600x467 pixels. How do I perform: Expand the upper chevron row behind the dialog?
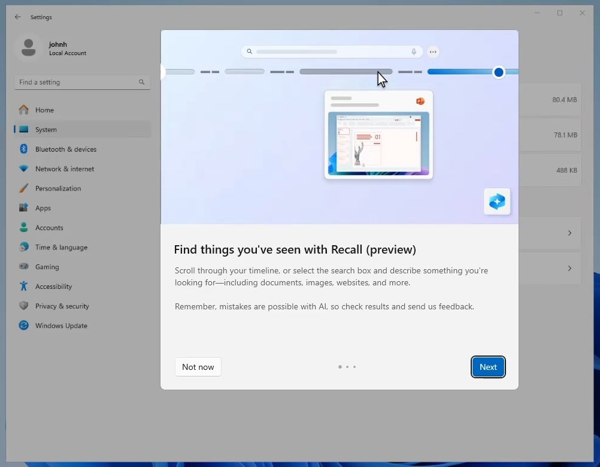[569, 233]
